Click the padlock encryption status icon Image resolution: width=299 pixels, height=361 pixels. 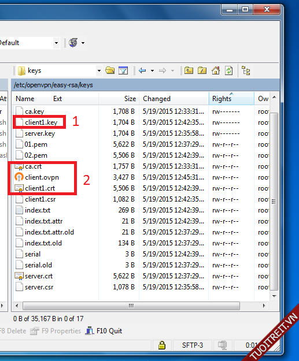coord(162,345)
